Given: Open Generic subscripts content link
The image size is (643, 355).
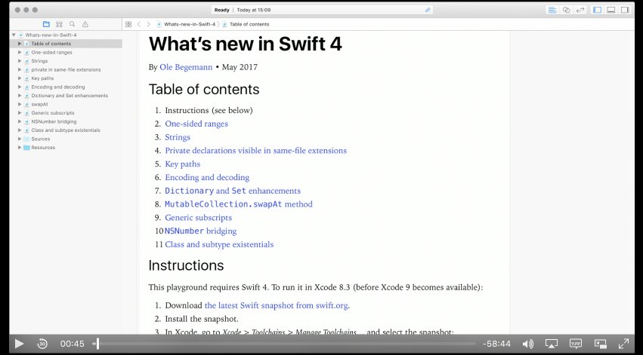Looking at the screenshot, I should coord(199,218).
